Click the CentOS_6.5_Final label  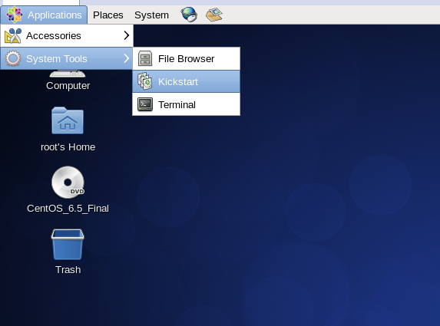tap(68, 209)
